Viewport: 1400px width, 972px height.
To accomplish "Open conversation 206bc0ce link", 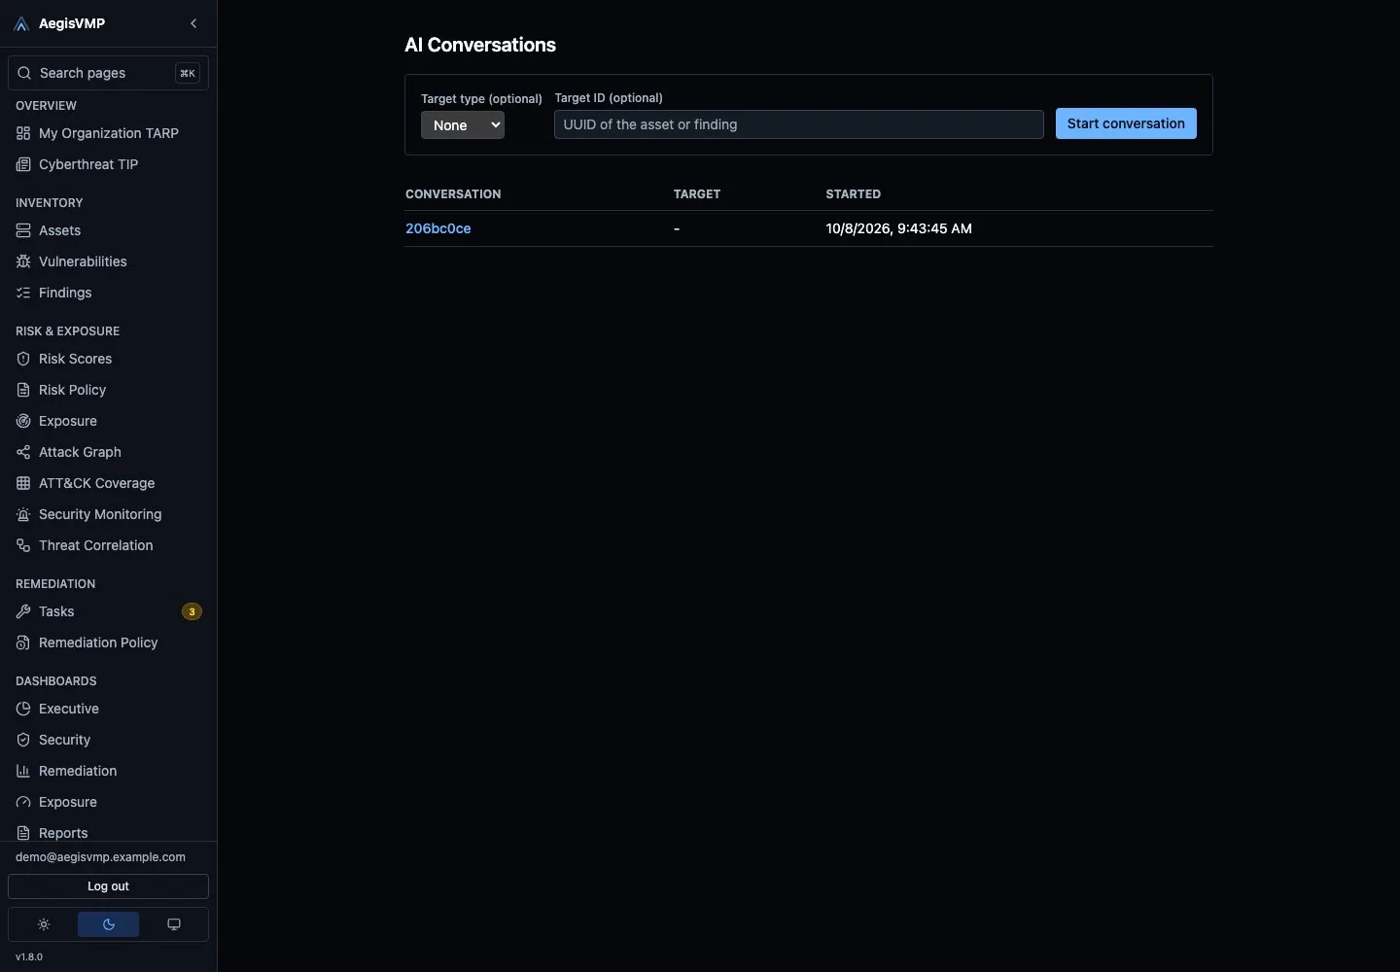I will 438,228.
